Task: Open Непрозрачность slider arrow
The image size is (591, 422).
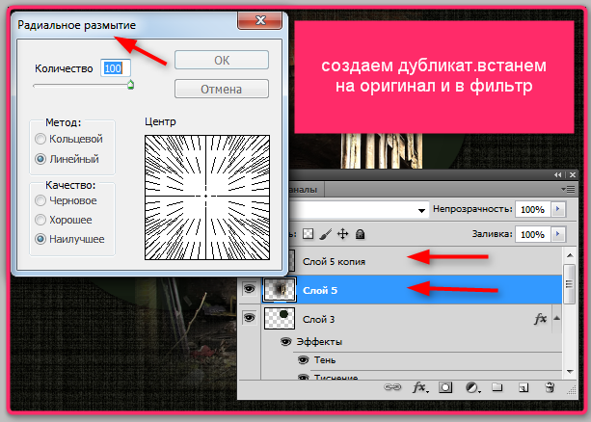Action: [x=558, y=209]
